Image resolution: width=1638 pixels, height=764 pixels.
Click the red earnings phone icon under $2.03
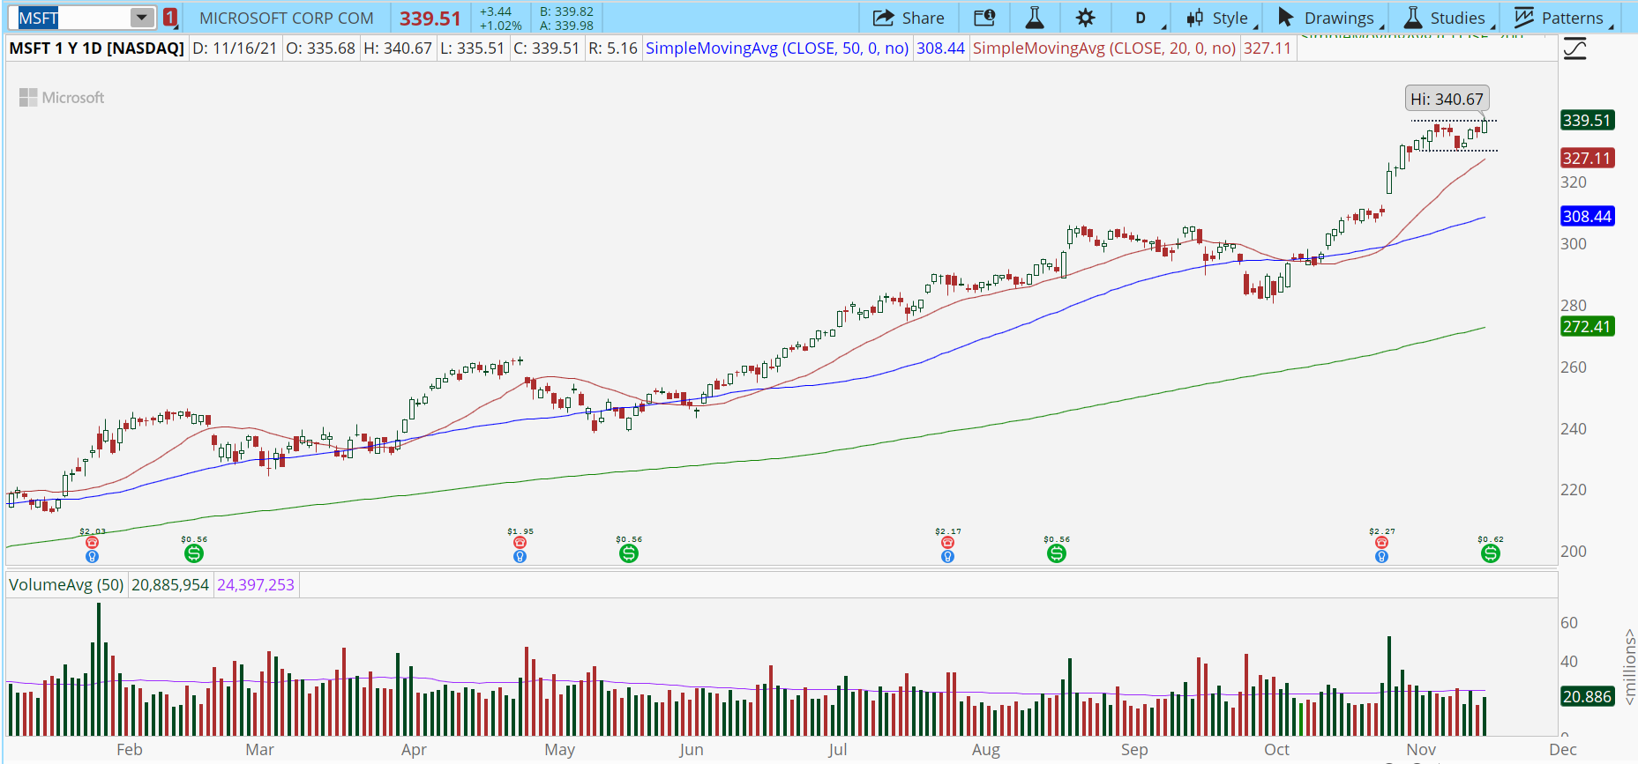click(92, 543)
